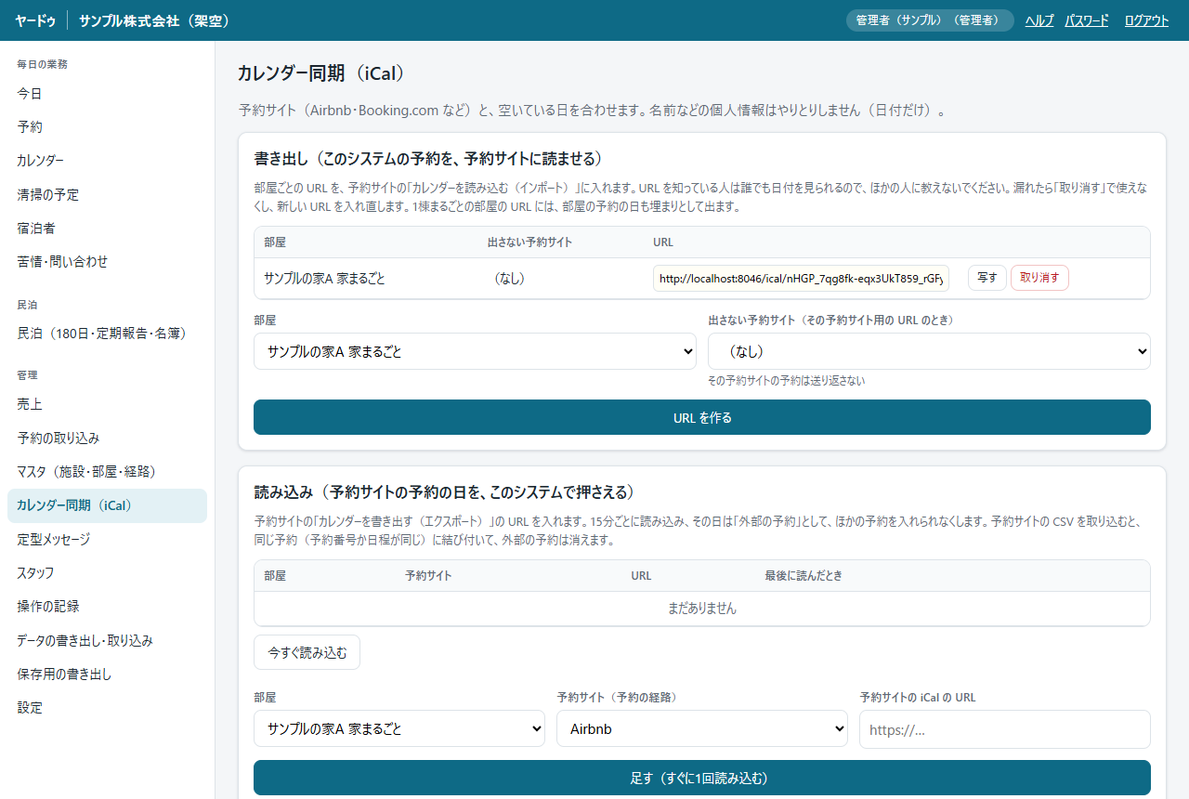Open マスタ（施設・部屋・経路）

pos(107,471)
